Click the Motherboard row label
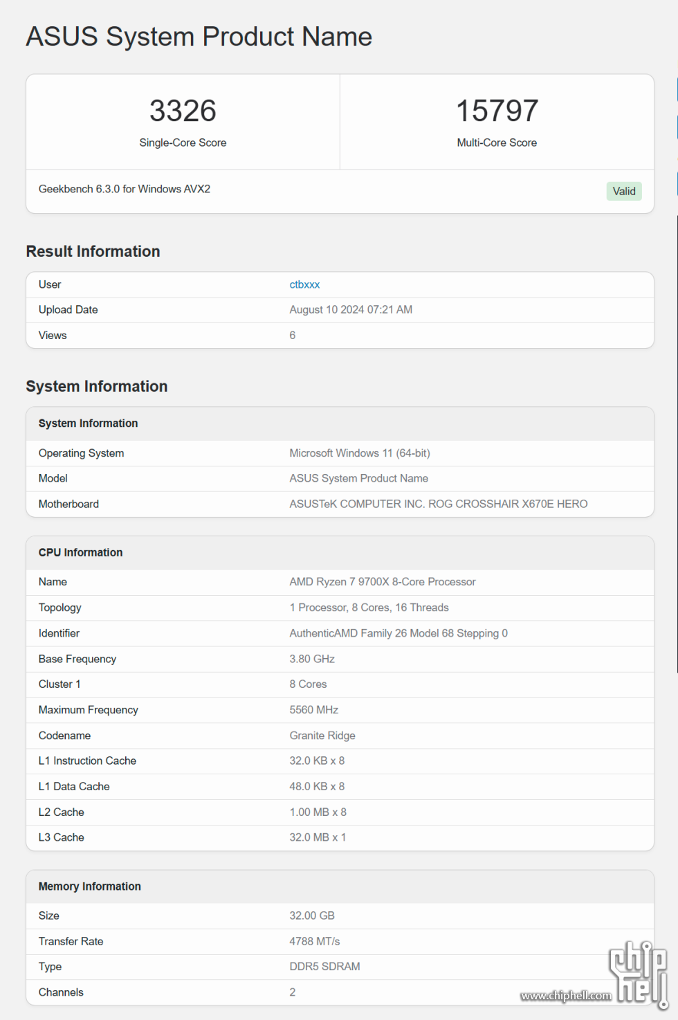This screenshot has height=1020, width=678. [68, 504]
